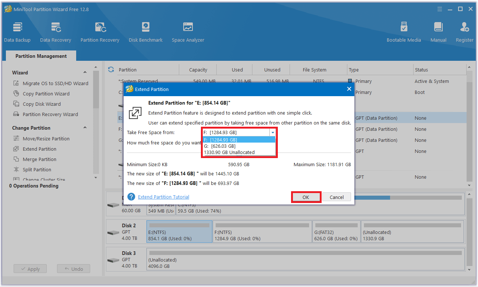Click the Cancel button

(337, 197)
